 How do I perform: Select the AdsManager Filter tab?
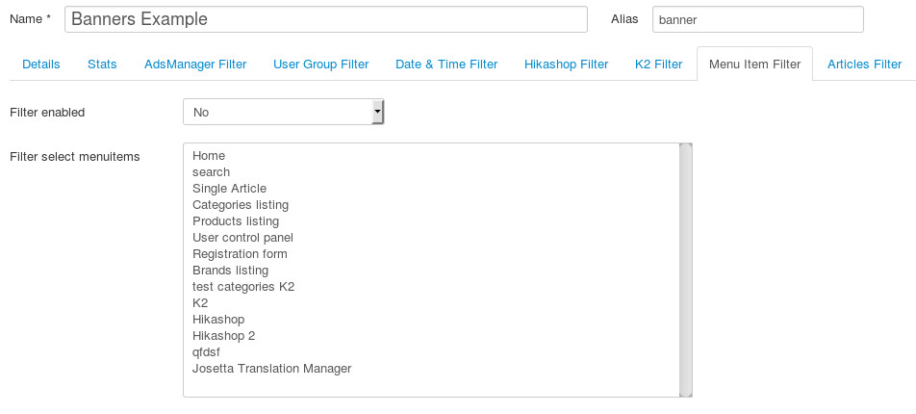click(x=195, y=65)
